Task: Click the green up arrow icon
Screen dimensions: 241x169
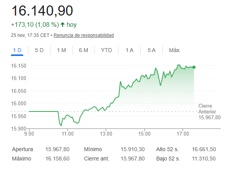Action: (x=63, y=24)
